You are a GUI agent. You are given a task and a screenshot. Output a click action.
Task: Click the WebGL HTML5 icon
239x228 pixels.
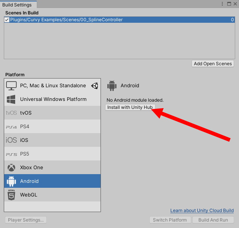[x=11, y=195]
